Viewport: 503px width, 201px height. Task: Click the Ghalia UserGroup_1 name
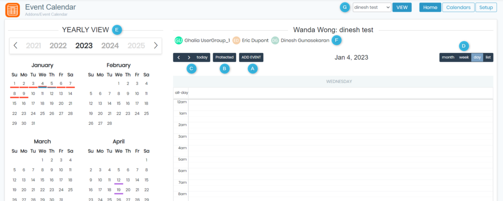click(x=207, y=41)
